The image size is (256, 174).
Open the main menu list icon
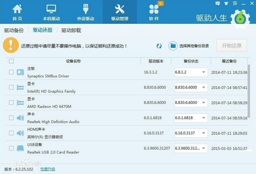pos(235,3)
